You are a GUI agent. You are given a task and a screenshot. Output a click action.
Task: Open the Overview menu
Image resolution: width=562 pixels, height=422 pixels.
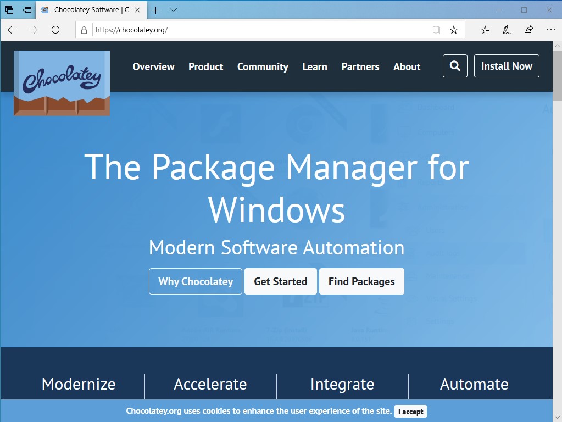[x=153, y=66]
